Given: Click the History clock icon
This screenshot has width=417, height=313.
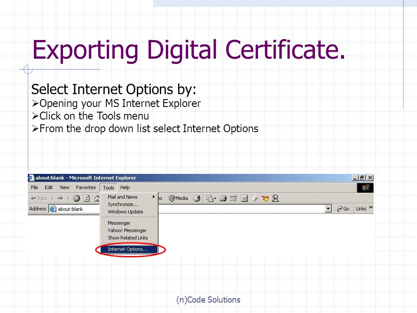Looking at the screenshot, I should (x=196, y=198).
